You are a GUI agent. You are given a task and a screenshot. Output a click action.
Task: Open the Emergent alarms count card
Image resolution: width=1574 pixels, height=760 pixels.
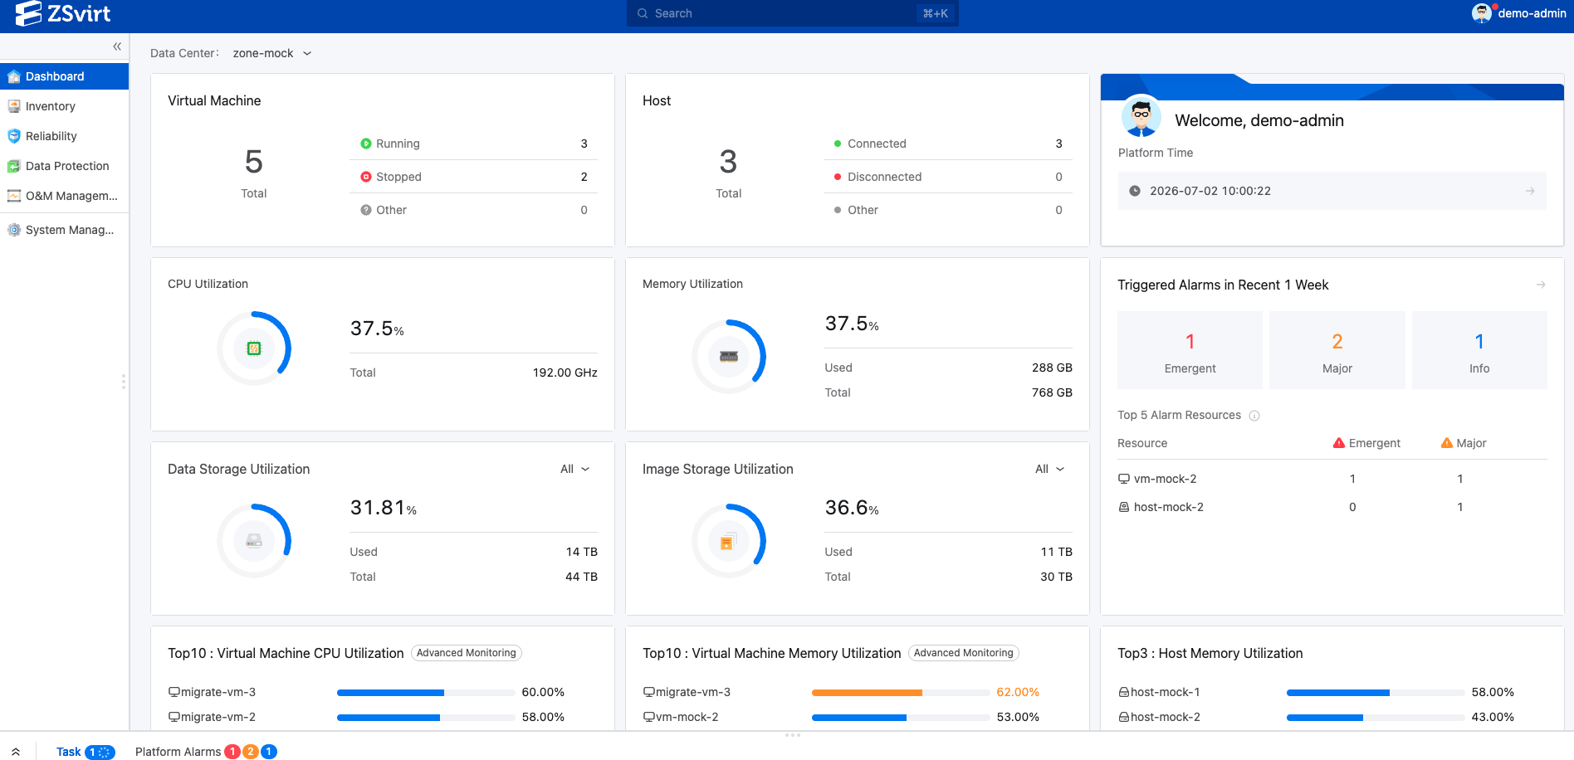tap(1190, 350)
